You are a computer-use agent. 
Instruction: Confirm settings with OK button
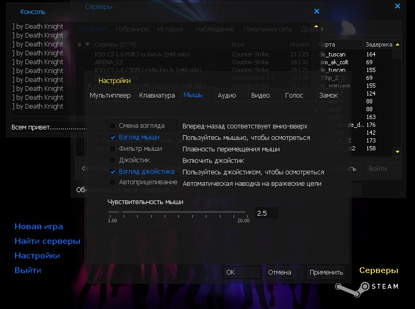242,272
